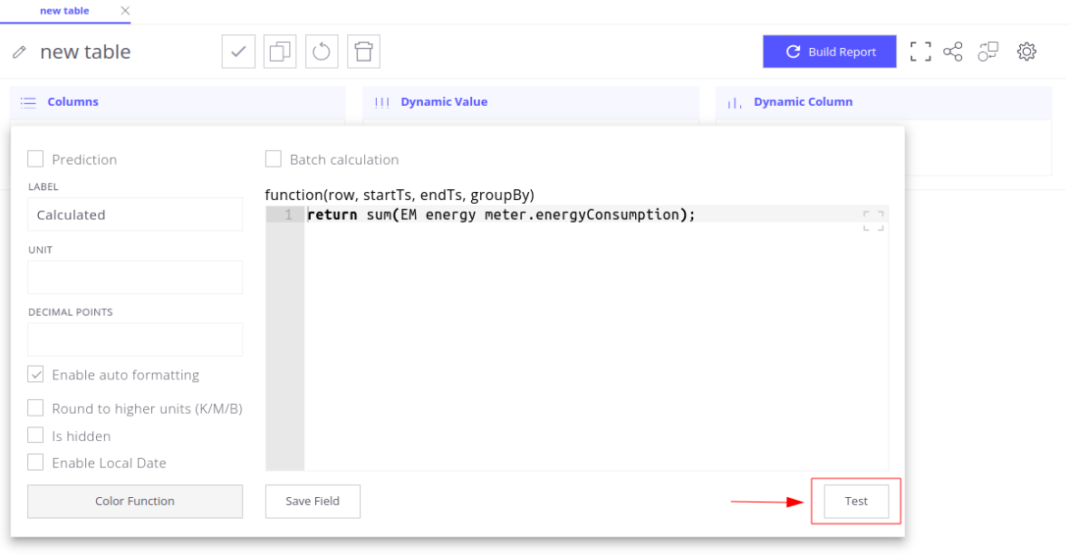Expand code editor with corner brackets icon
This screenshot has width=1069, height=555.
(x=873, y=221)
